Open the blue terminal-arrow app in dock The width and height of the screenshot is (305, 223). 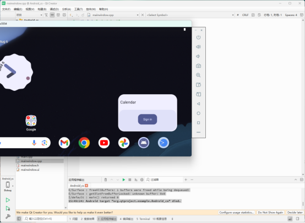click(164, 143)
